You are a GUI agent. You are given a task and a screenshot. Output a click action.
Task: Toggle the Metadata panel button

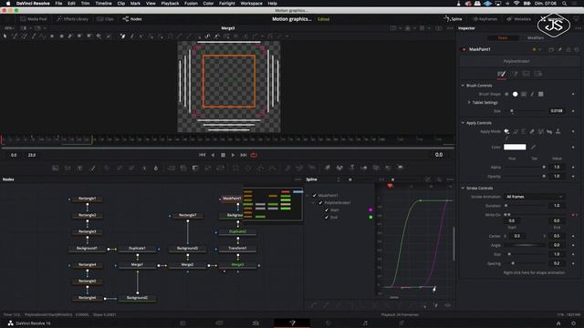(518, 19)
